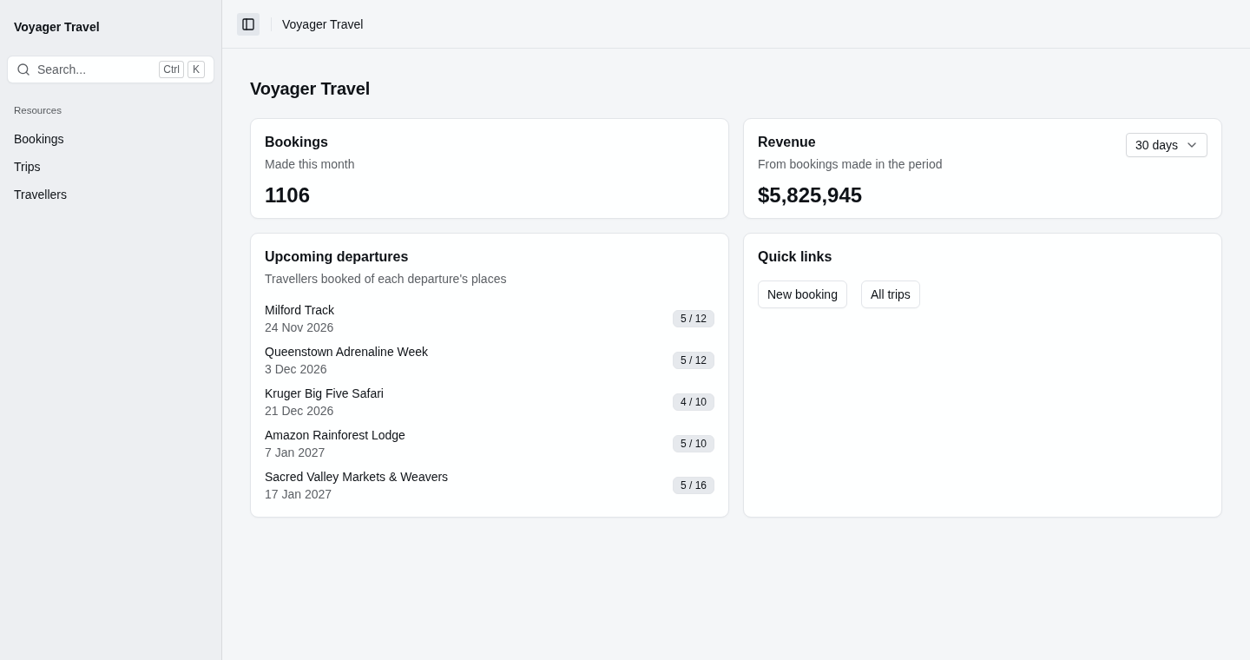
Task: Click the Revenue card heading
Action: (786, 142)
